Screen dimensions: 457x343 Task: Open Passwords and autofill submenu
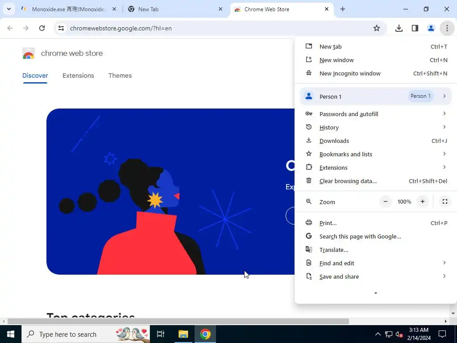[x=376, y=114]
